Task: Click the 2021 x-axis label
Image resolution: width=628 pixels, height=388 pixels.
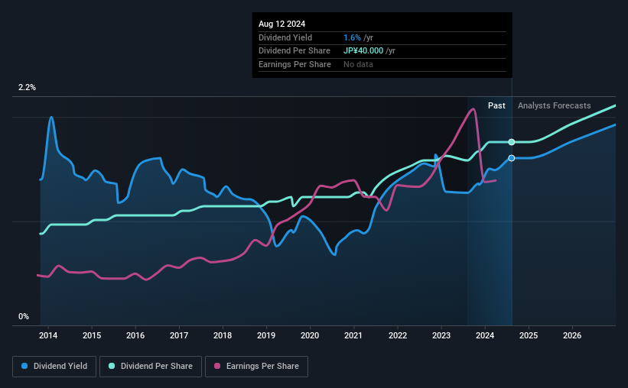Action: pyautogui.click(x=353, y=335)
